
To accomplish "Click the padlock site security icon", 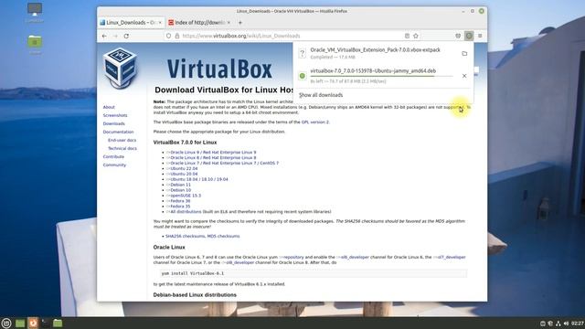I will pyautogui.click(x=177, y=36).
